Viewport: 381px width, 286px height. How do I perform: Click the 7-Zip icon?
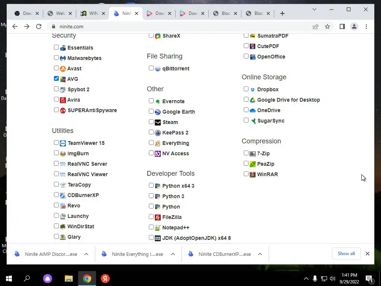pos(253,154)
